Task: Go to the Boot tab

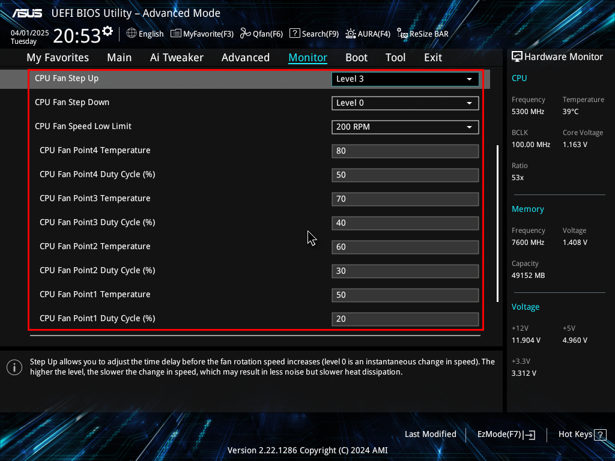Action: click(357, 58)
